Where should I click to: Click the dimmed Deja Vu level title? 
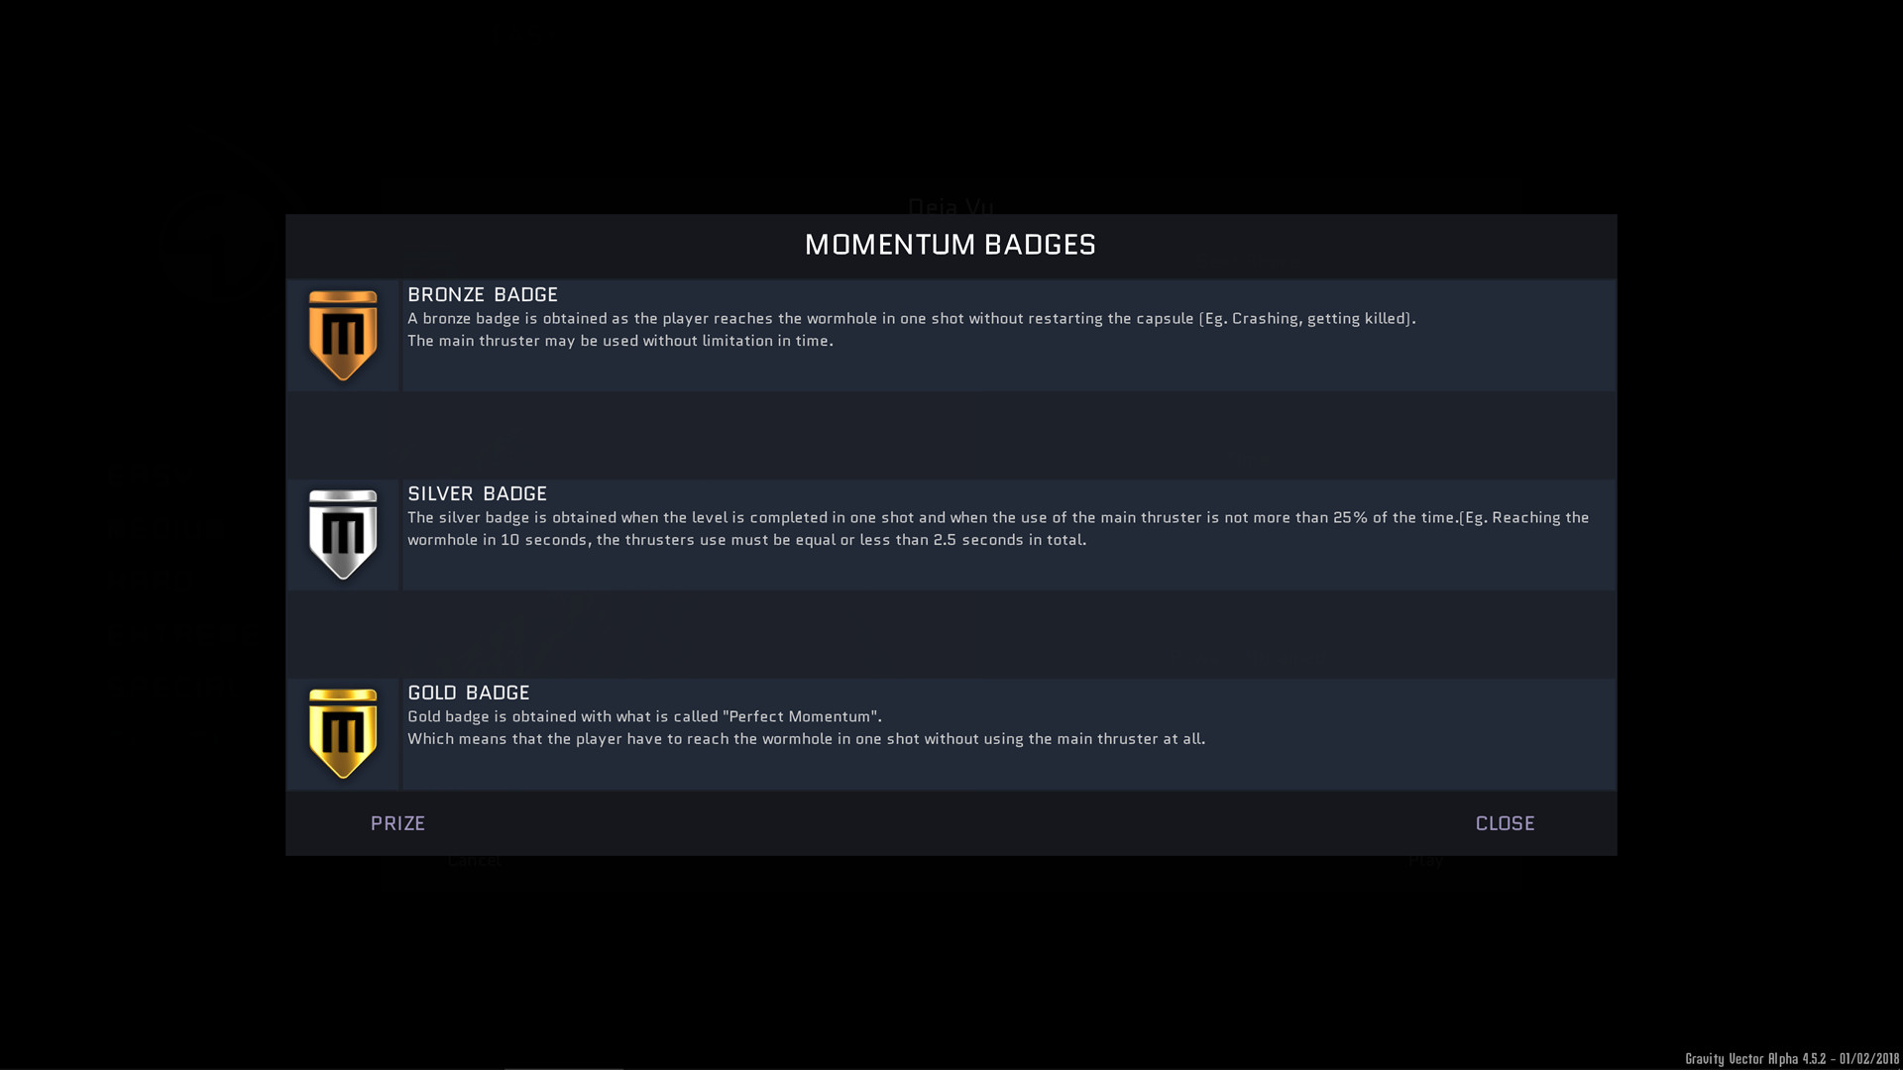tap(951, 205)
